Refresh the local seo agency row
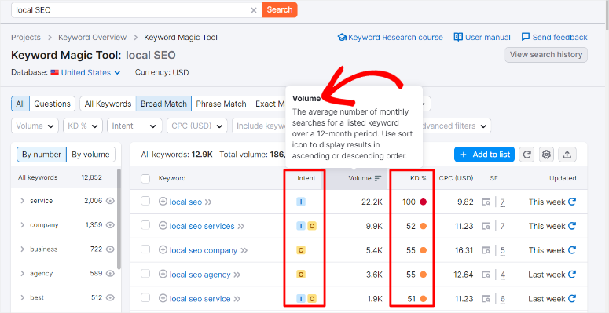This screenshot has height=313, width=609. 572,275
